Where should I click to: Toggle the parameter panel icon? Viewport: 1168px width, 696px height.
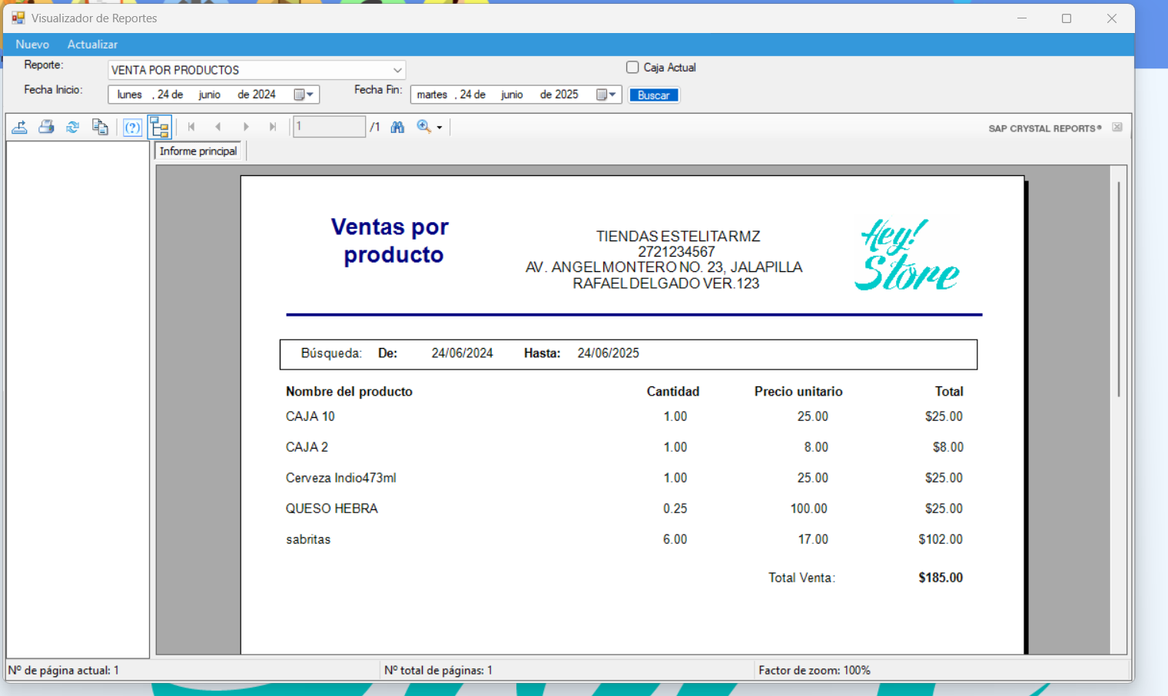click(132, 127)
